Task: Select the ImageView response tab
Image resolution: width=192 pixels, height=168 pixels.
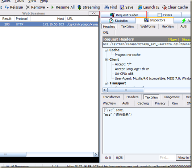Action: click(172, 97)
